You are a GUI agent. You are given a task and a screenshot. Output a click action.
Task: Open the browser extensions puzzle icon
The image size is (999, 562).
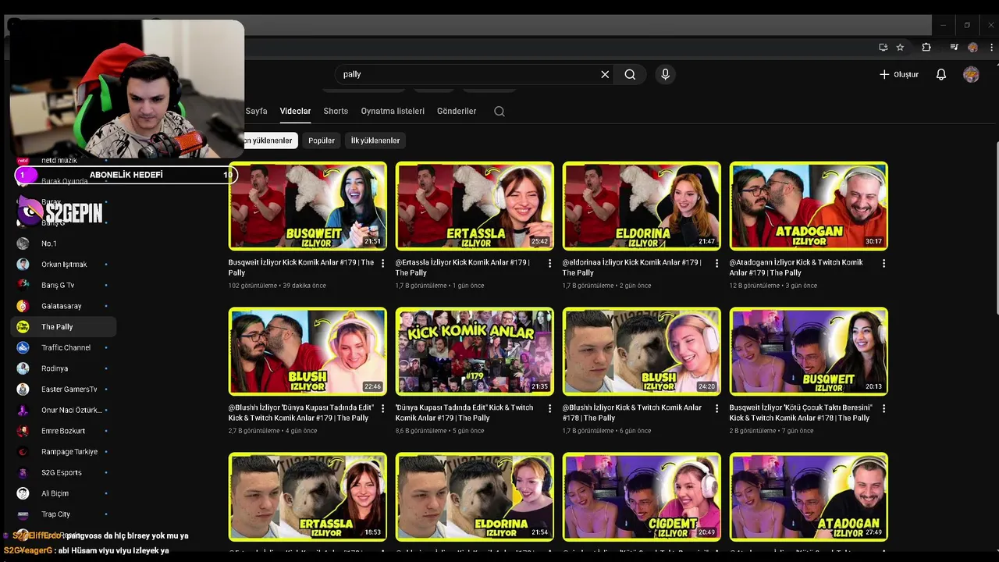[x=926, y=48]
